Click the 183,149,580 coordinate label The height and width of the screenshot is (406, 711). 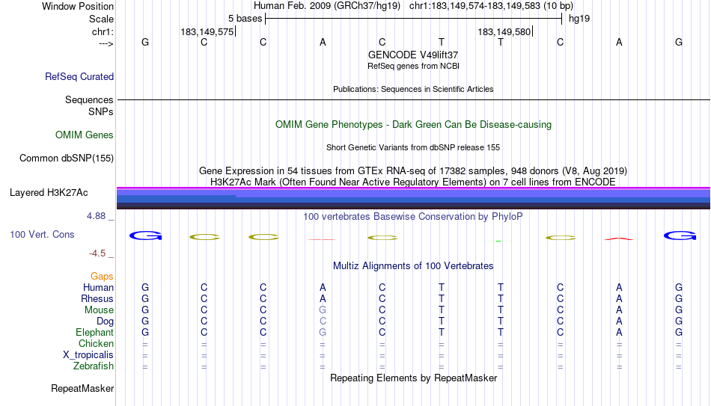(504, 31)
